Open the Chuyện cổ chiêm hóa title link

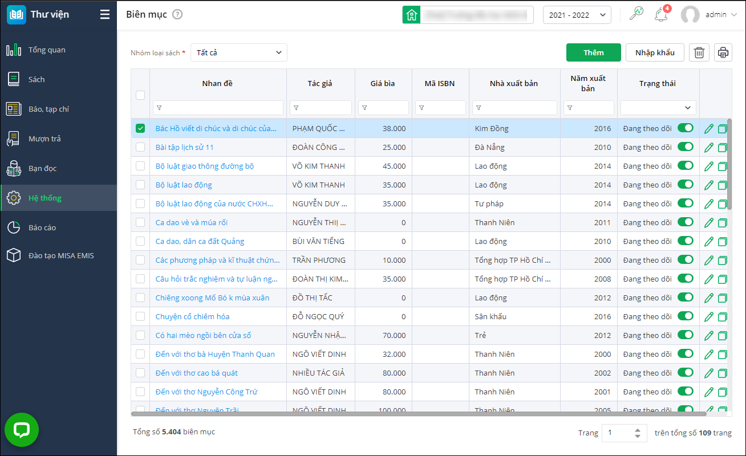[x=192, y=316]
